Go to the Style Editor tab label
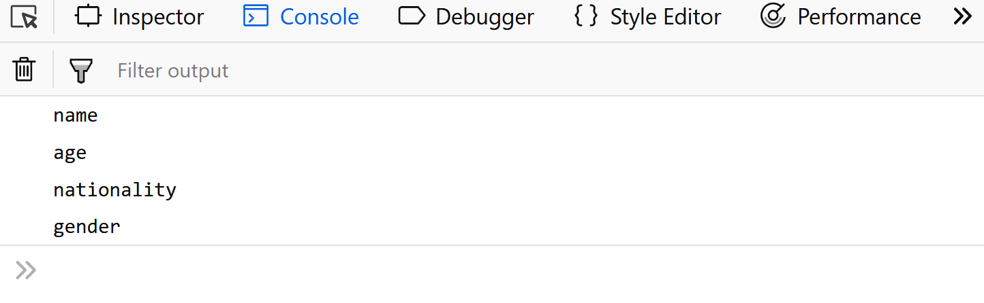This screenshot has width=984, height=303. [664, 17]
